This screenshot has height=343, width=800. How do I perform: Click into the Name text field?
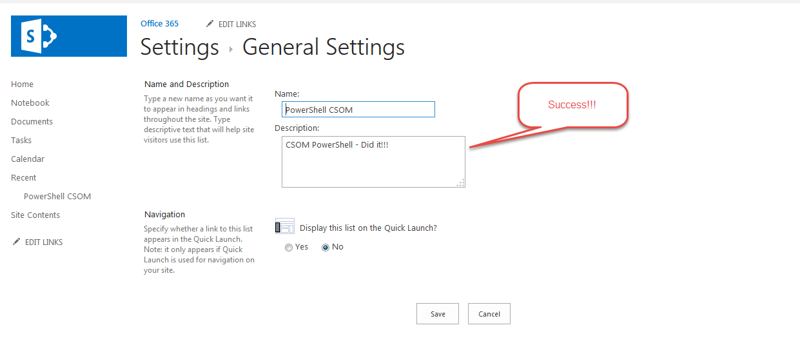pos(358,110)
